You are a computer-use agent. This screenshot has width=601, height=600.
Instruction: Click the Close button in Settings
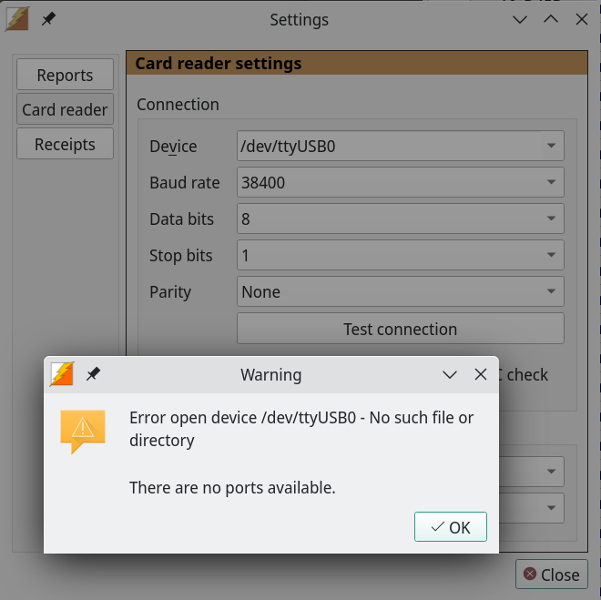click(x=551, y=575)
